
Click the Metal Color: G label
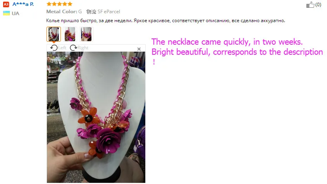64,12
